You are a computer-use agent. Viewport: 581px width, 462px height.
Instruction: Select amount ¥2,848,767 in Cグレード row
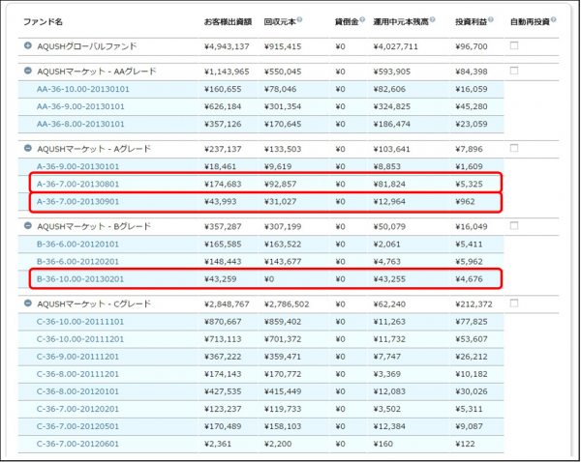click(x=227, y=304)
